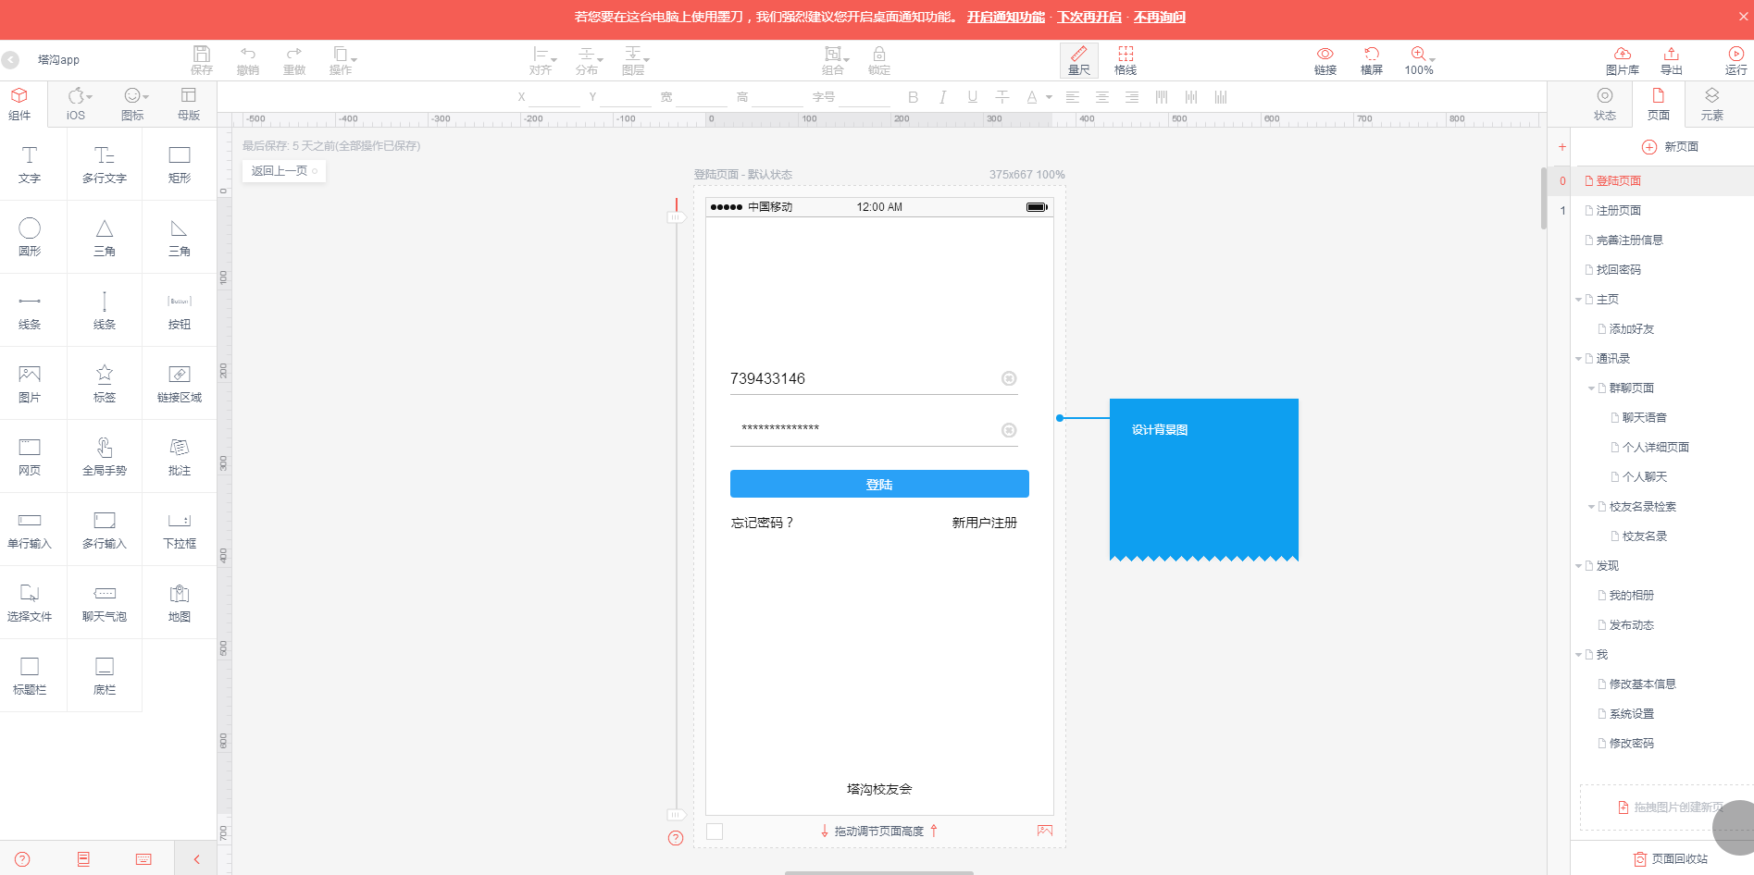Screen dimensions: 1754x875
Task: Select the Rectangle (矩形) component
Action: tap(180, 164)
